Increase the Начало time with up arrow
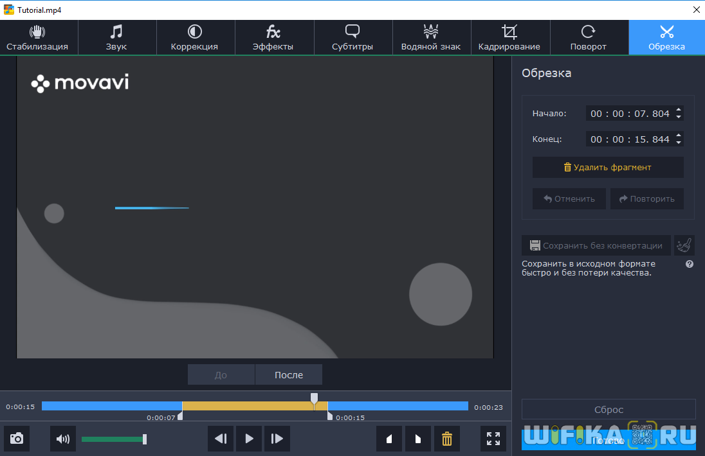Screen dimensions: 705x456 pos(679,110)
